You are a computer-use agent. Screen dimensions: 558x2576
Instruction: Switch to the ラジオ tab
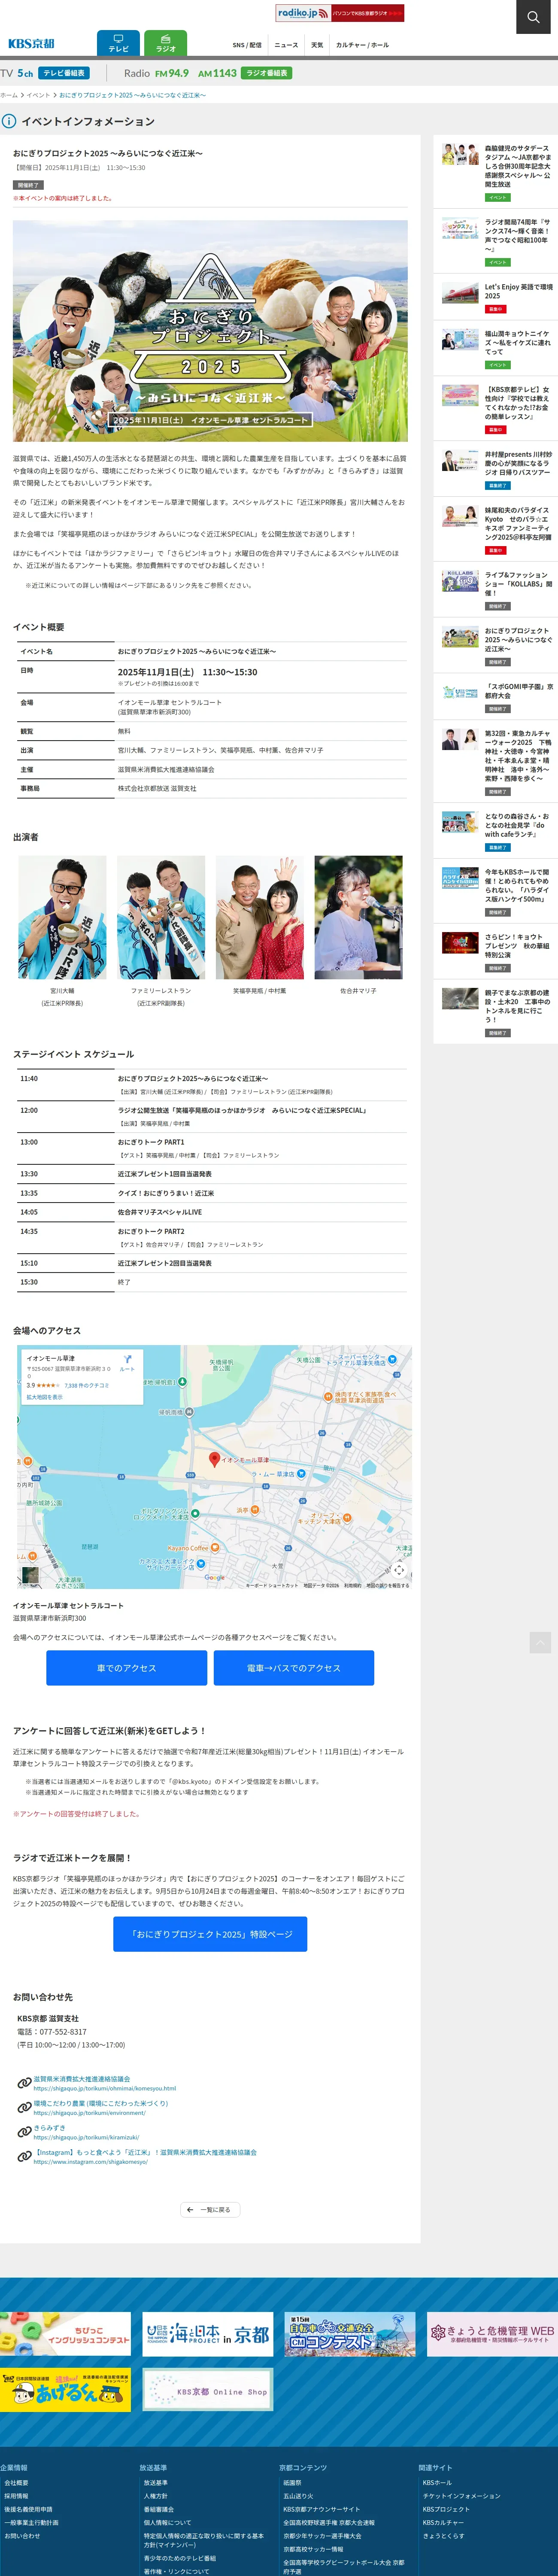click(166, 44)
